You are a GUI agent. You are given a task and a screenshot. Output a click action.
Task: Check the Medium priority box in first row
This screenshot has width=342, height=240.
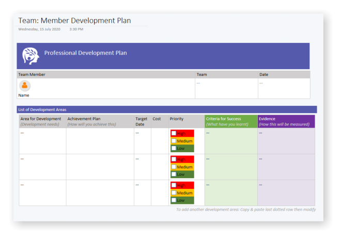tap(174, 141)
